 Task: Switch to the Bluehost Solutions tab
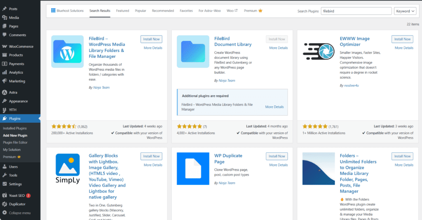pos(68,11)
